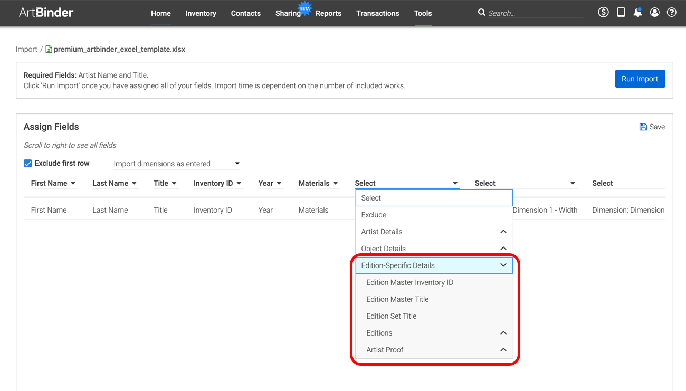
Task: Open the First Name column dropdown
Action: 53,183
